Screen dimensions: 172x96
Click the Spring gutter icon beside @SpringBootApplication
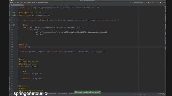(x=14, y=13)
